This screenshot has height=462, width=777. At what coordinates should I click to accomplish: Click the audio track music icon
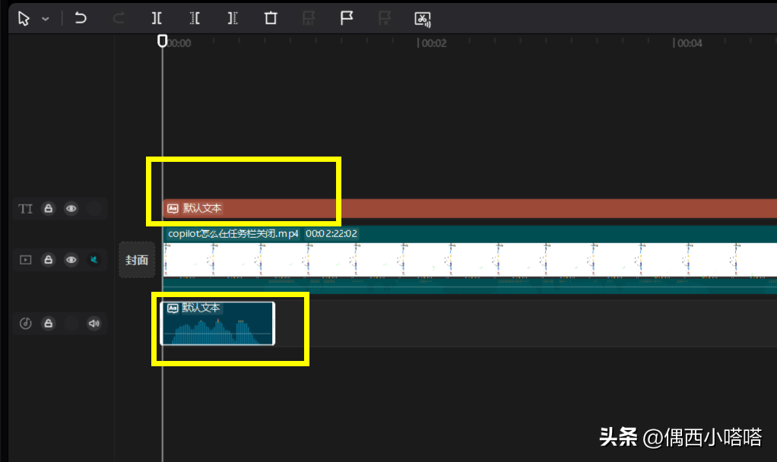click(25, 324)
